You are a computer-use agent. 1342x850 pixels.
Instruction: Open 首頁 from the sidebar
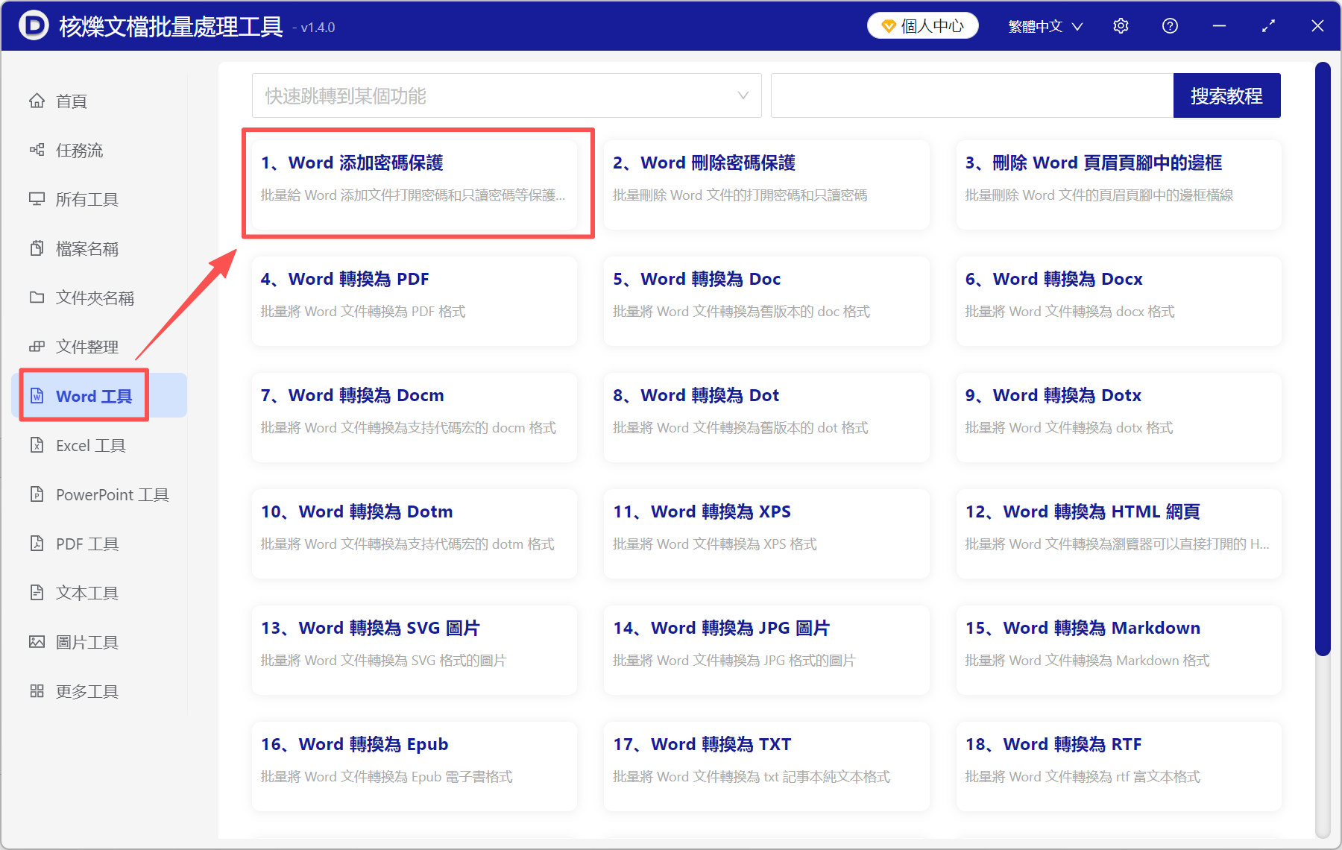pos(71,101)
